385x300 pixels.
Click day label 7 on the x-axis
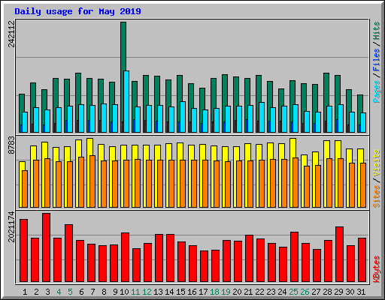(92, 292)
